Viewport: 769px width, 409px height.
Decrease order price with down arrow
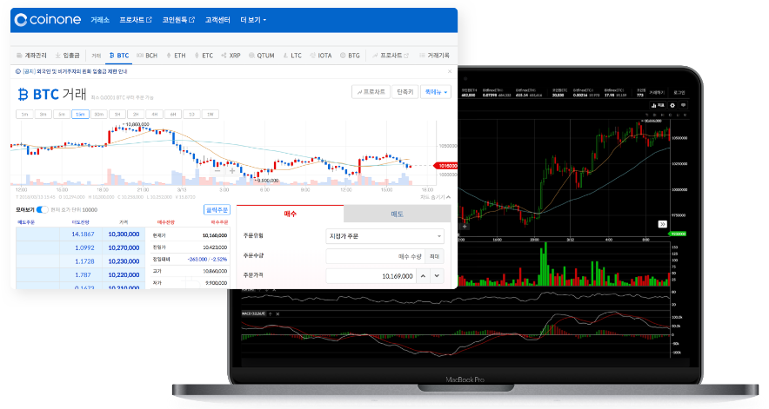click(x=437, y=276)
